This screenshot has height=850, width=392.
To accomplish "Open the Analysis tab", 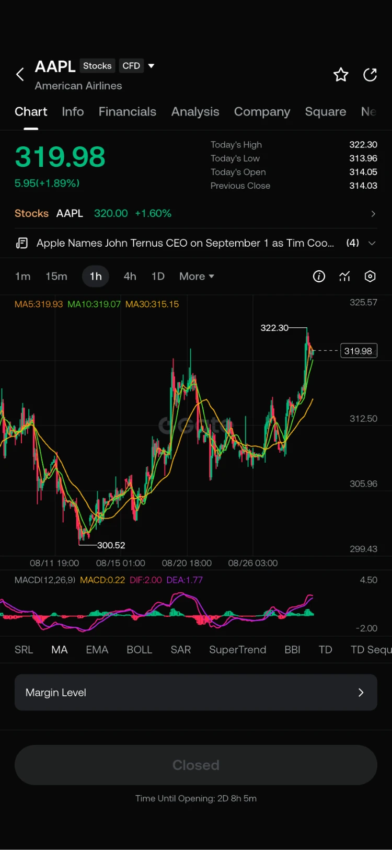I will coord(195,112).
